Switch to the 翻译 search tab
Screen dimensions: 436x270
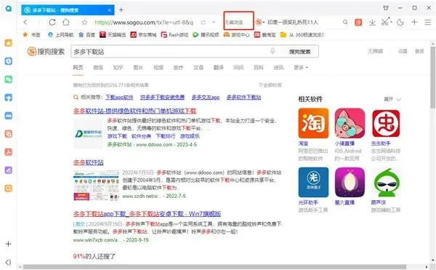[x=218, y=68]
